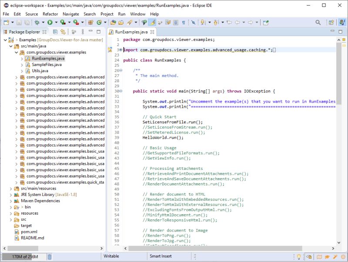The width and height of the screenshot is (348, 262).
Task: Click the New Java Class icon
Action: (x=99, y=23)
